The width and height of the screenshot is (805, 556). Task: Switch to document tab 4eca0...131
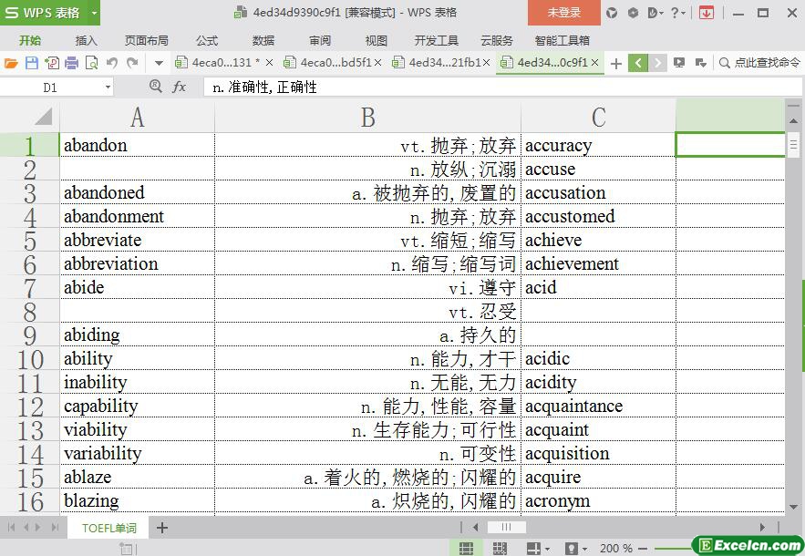[218, 63]
